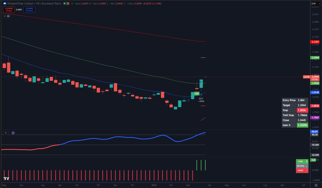Viewport: 322px width, 188px height.
Task: Click the 3d 8h countdown label
Action: [314, 80]
